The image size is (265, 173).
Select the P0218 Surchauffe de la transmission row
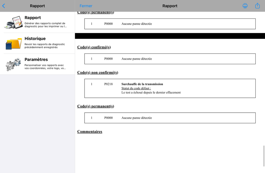click(x=170, y=88)
